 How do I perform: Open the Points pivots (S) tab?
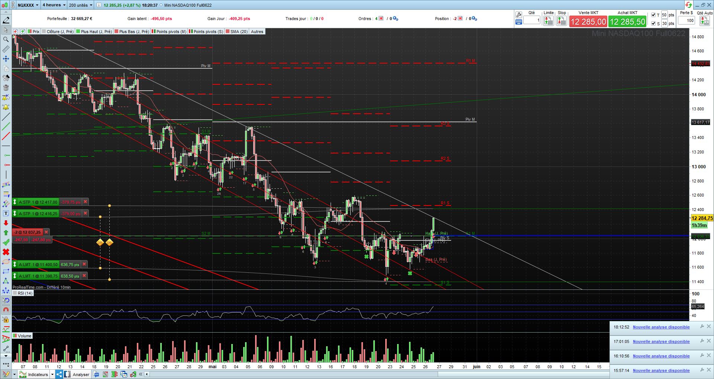pos(206,32)
